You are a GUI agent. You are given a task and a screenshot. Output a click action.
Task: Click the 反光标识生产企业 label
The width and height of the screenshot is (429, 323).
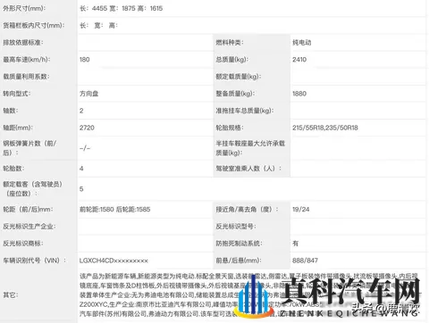[x=29, y=227]
